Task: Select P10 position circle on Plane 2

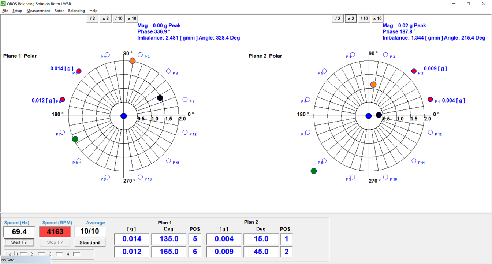Action: 385,177
